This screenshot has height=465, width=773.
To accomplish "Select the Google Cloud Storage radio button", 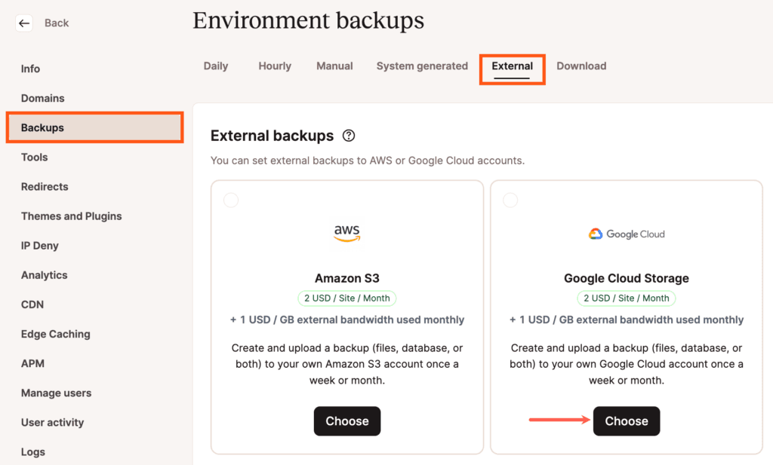I will (x=510, y=200).
